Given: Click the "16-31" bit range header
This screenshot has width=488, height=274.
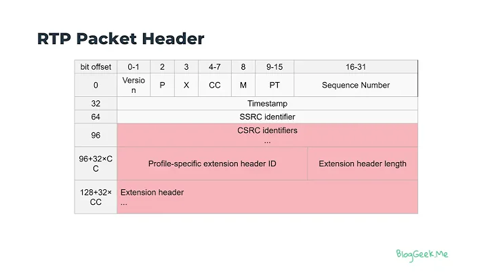Looking at the screenshot, I should pos(356,66).
